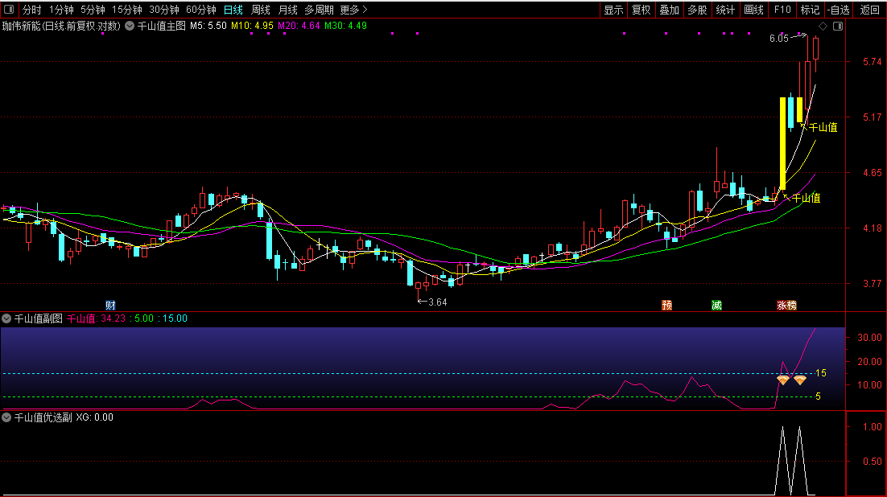887x497 pixels.
Task: Open the 更多 periods menu
Action: click(x=353, y=10)
